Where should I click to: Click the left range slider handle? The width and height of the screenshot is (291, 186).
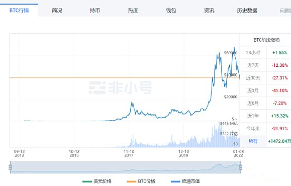pyautogui.click(x=11, y=167)
